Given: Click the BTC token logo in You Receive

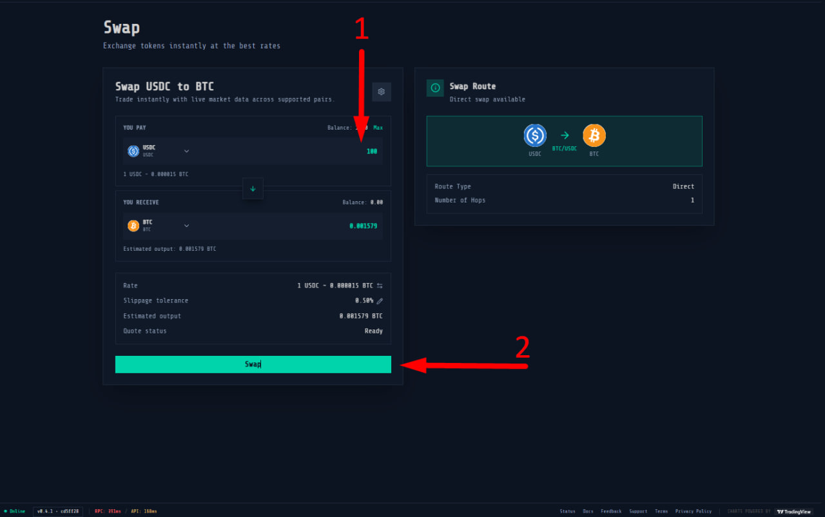Looking at the screenshot, I should coord(133,226).
